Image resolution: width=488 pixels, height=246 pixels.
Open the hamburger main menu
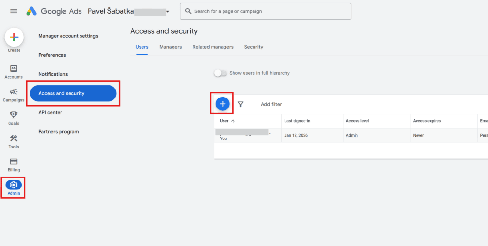14,11
